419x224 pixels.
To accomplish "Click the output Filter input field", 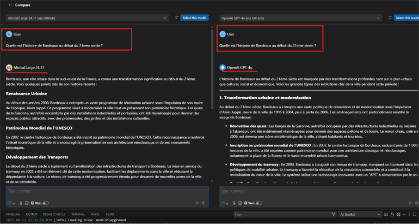I will coord(282,214).
